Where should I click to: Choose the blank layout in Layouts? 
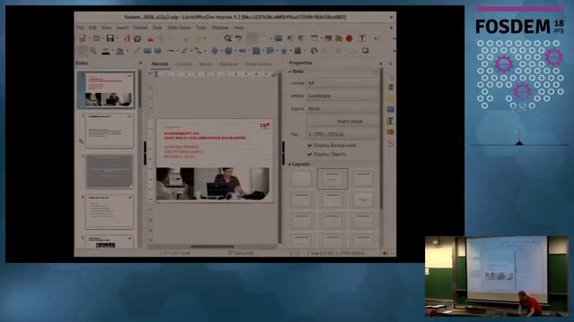click(x=301, y=179)
